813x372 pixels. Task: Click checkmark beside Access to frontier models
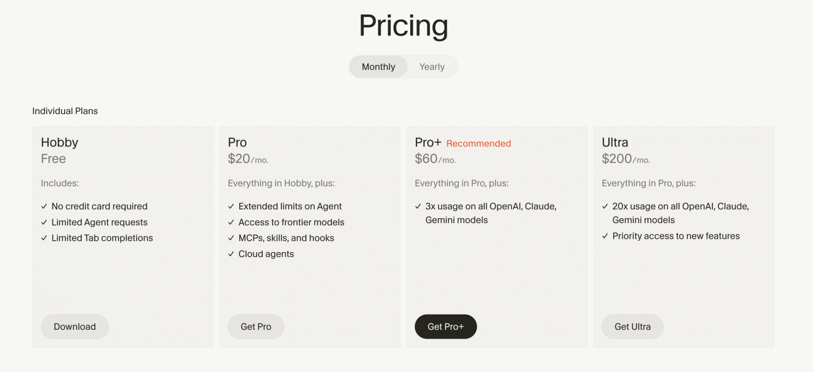click(231, 222)
